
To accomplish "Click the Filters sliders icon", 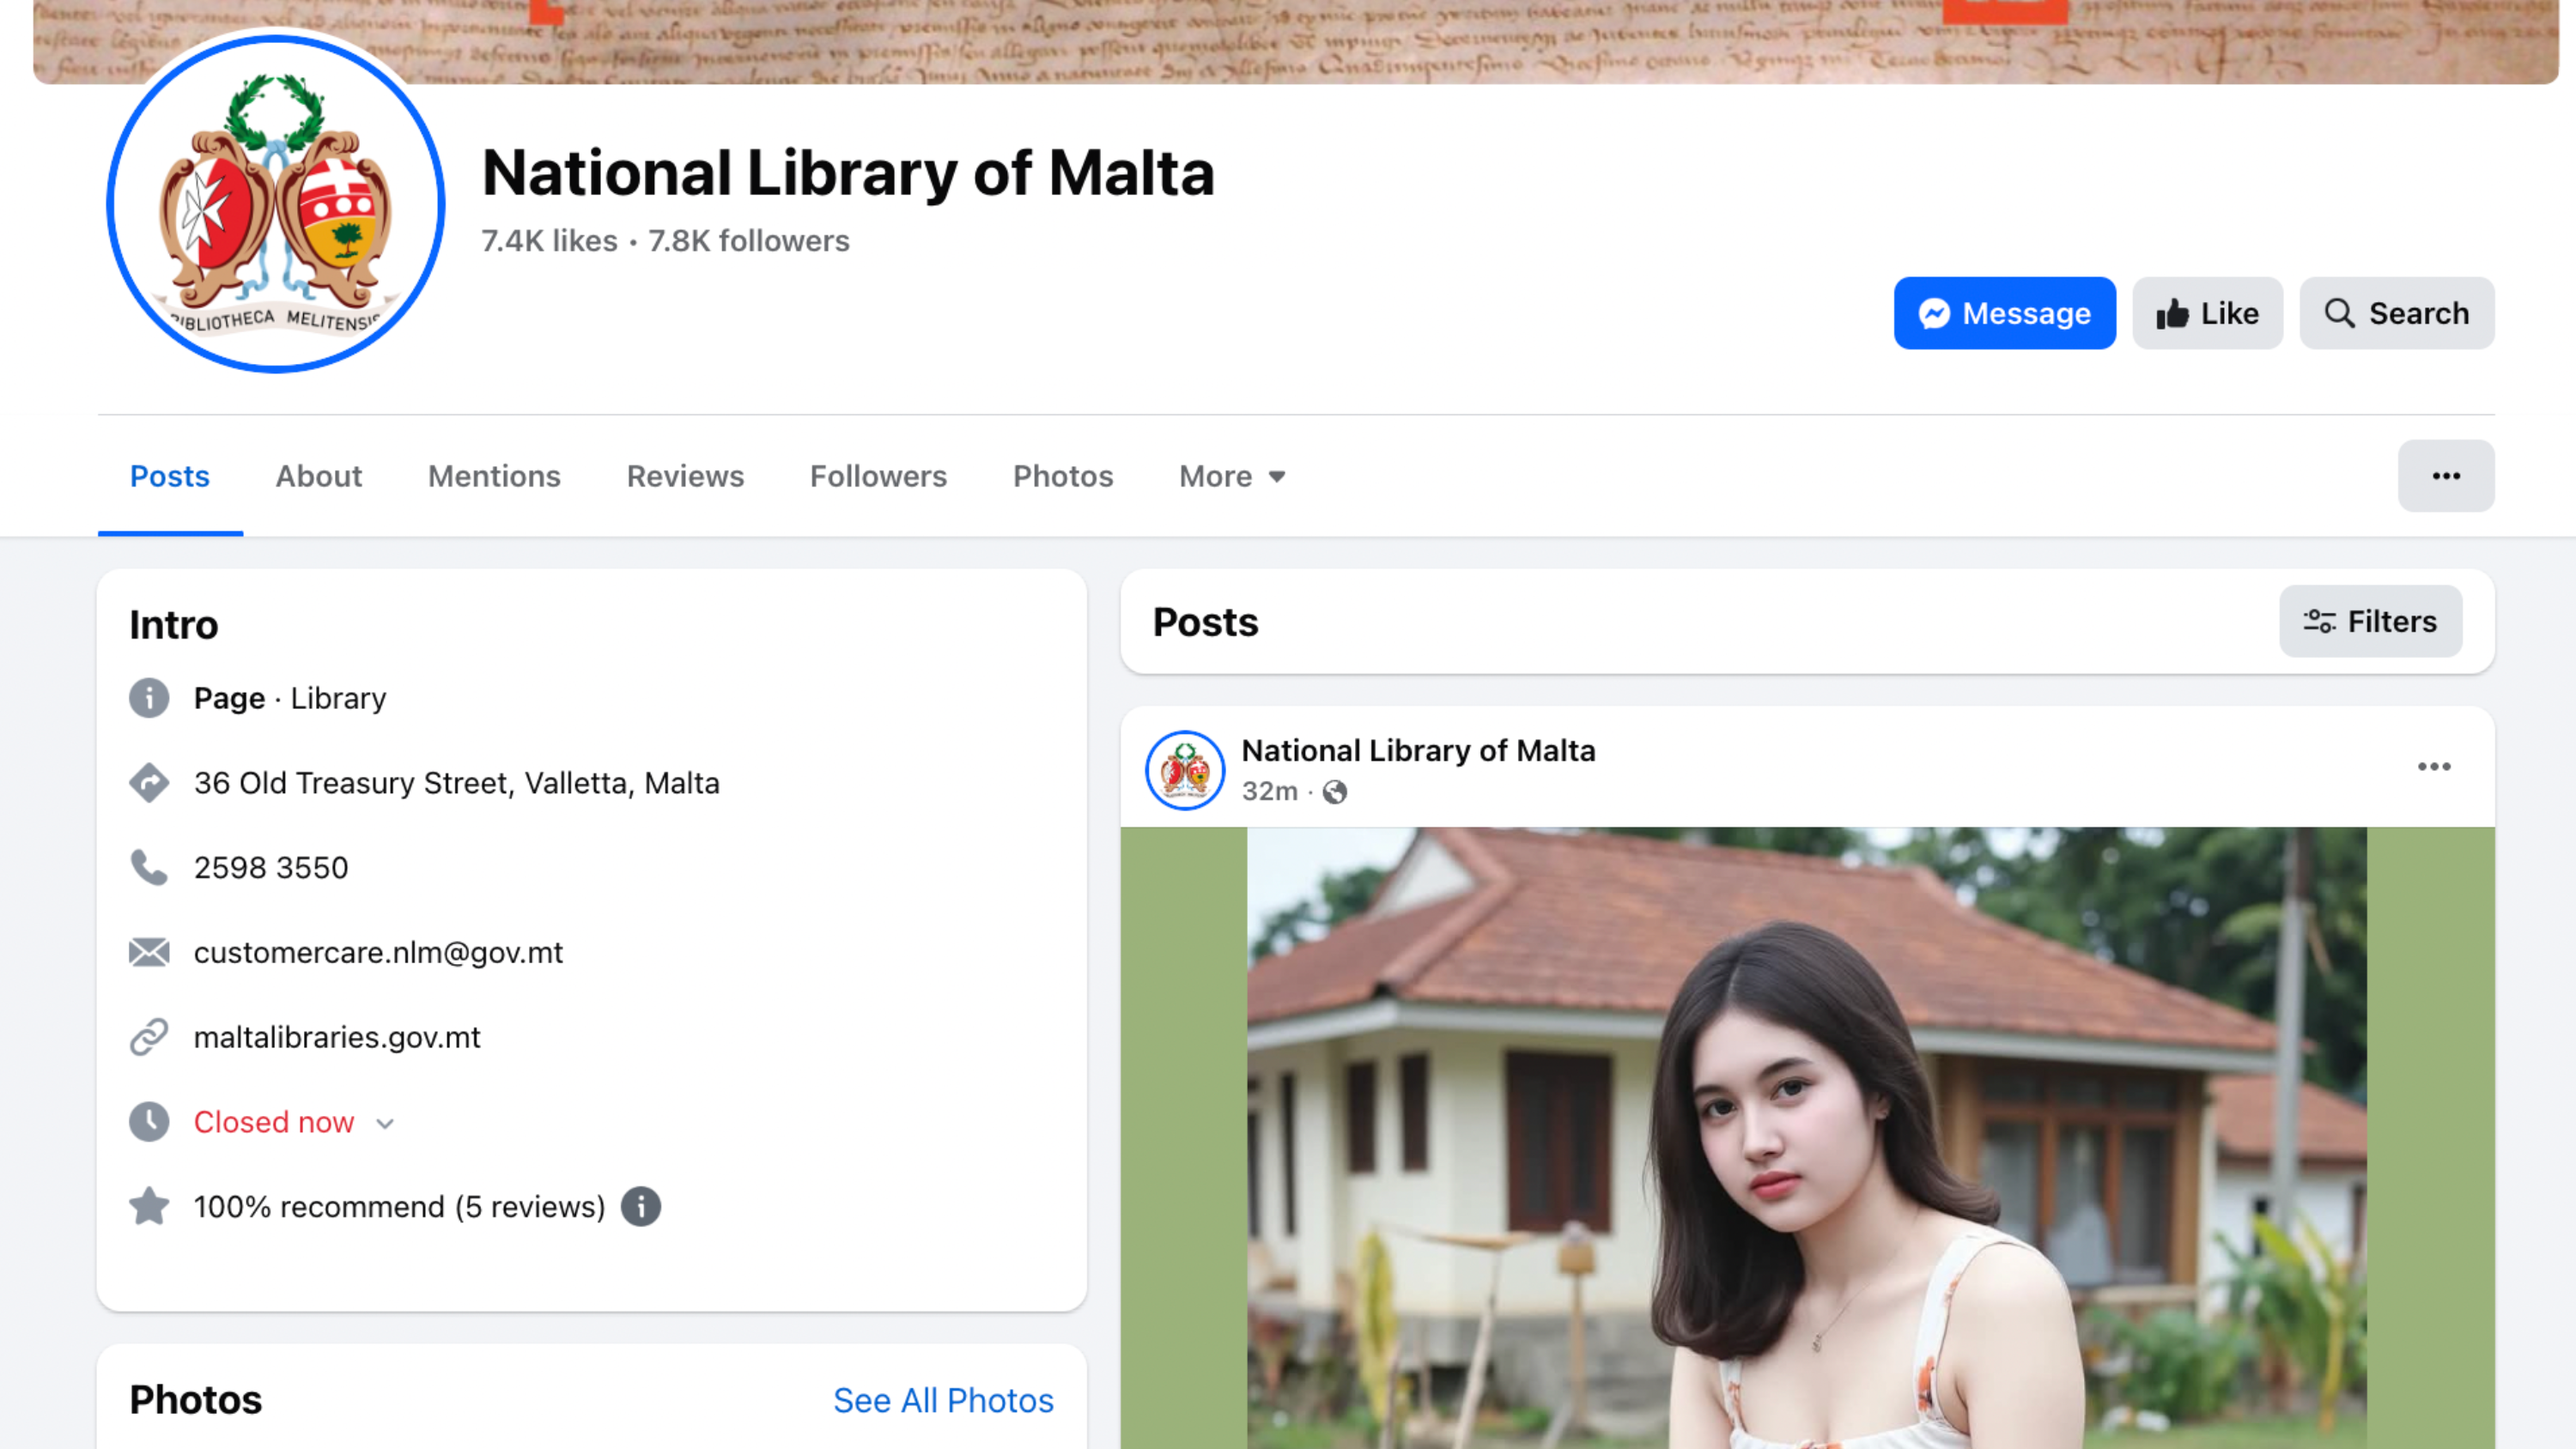I will pyautogui.click(x=2319, y=621).
